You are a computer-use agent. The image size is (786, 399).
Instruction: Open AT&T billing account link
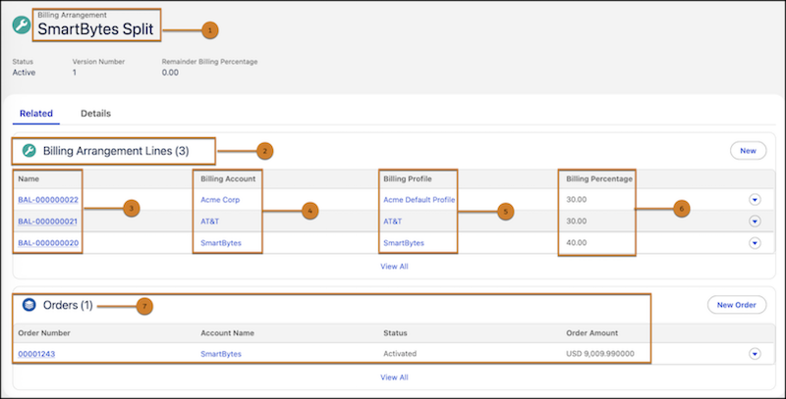[x=209, y=221]
